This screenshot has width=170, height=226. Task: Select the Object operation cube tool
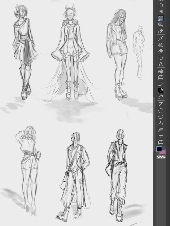161,25
